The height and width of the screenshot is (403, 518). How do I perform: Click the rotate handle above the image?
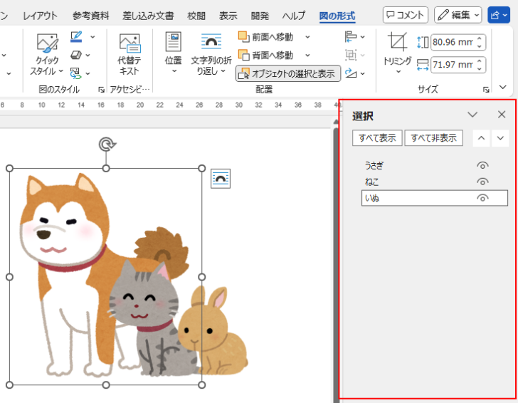(106, 145)
